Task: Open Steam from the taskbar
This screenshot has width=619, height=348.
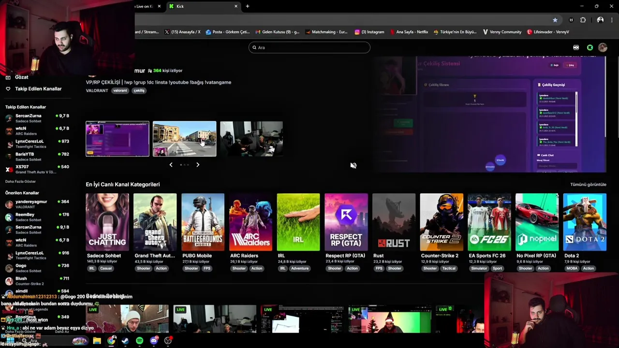Action: 125,341
